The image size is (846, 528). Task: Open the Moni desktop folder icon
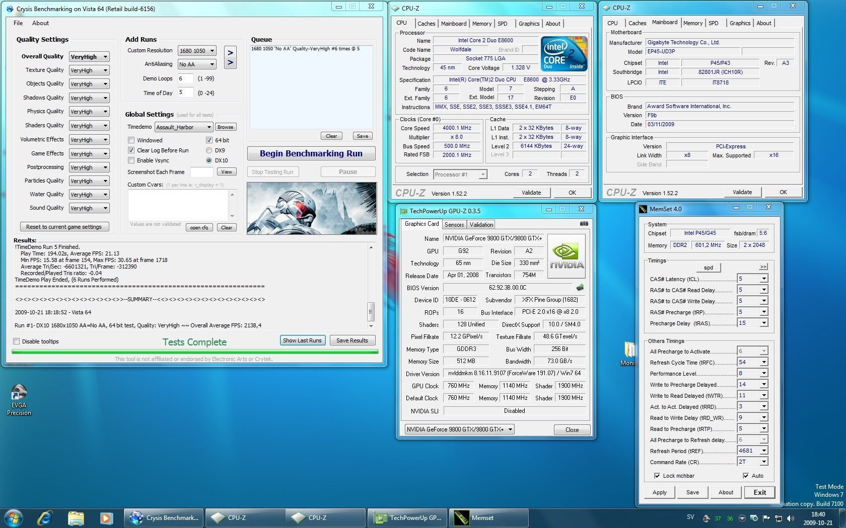point(628,353)
